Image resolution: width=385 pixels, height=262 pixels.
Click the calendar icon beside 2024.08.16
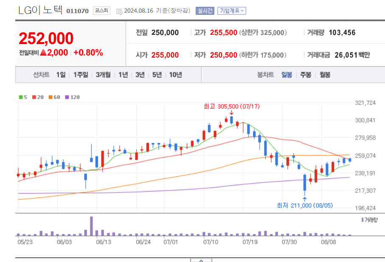[x=119, y=11]
